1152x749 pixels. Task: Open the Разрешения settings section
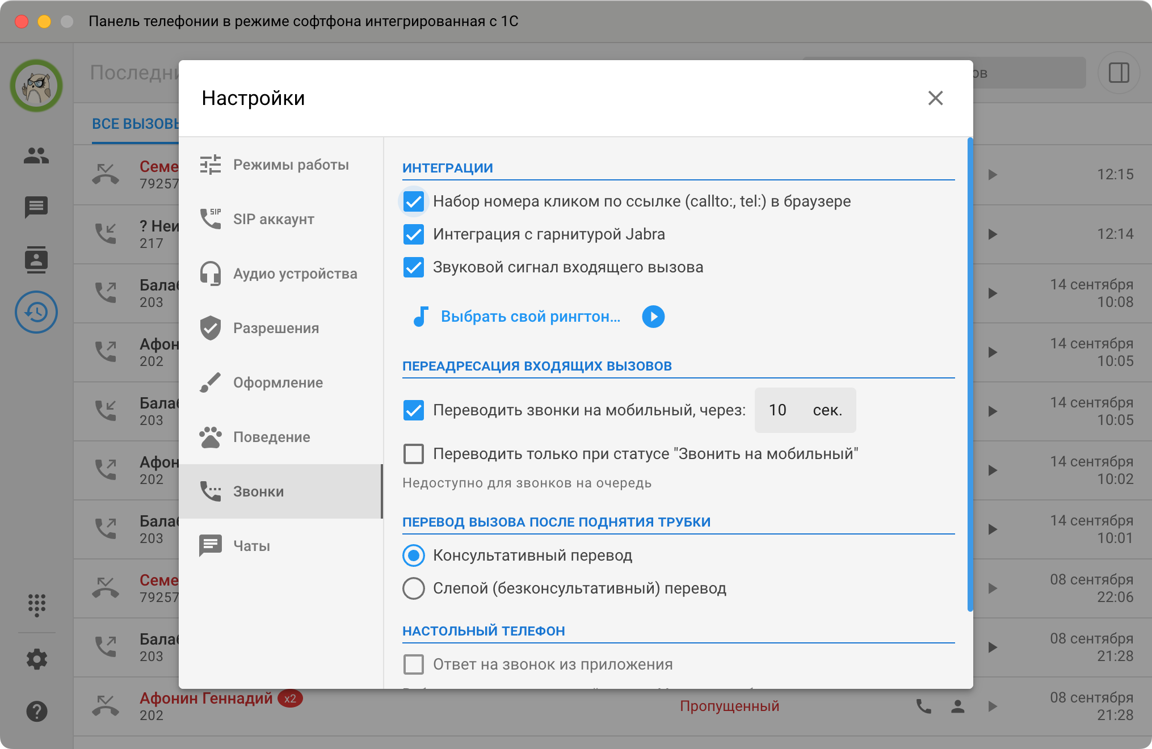pos(281,329)
